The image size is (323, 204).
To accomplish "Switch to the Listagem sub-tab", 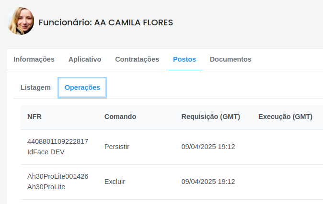I will (x=35, y=87).
